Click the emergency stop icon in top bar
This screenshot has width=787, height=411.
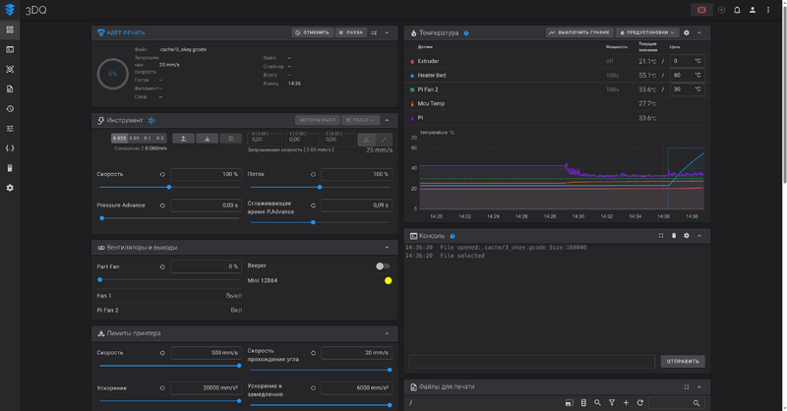pyautogui.click(x=702, y=10)
